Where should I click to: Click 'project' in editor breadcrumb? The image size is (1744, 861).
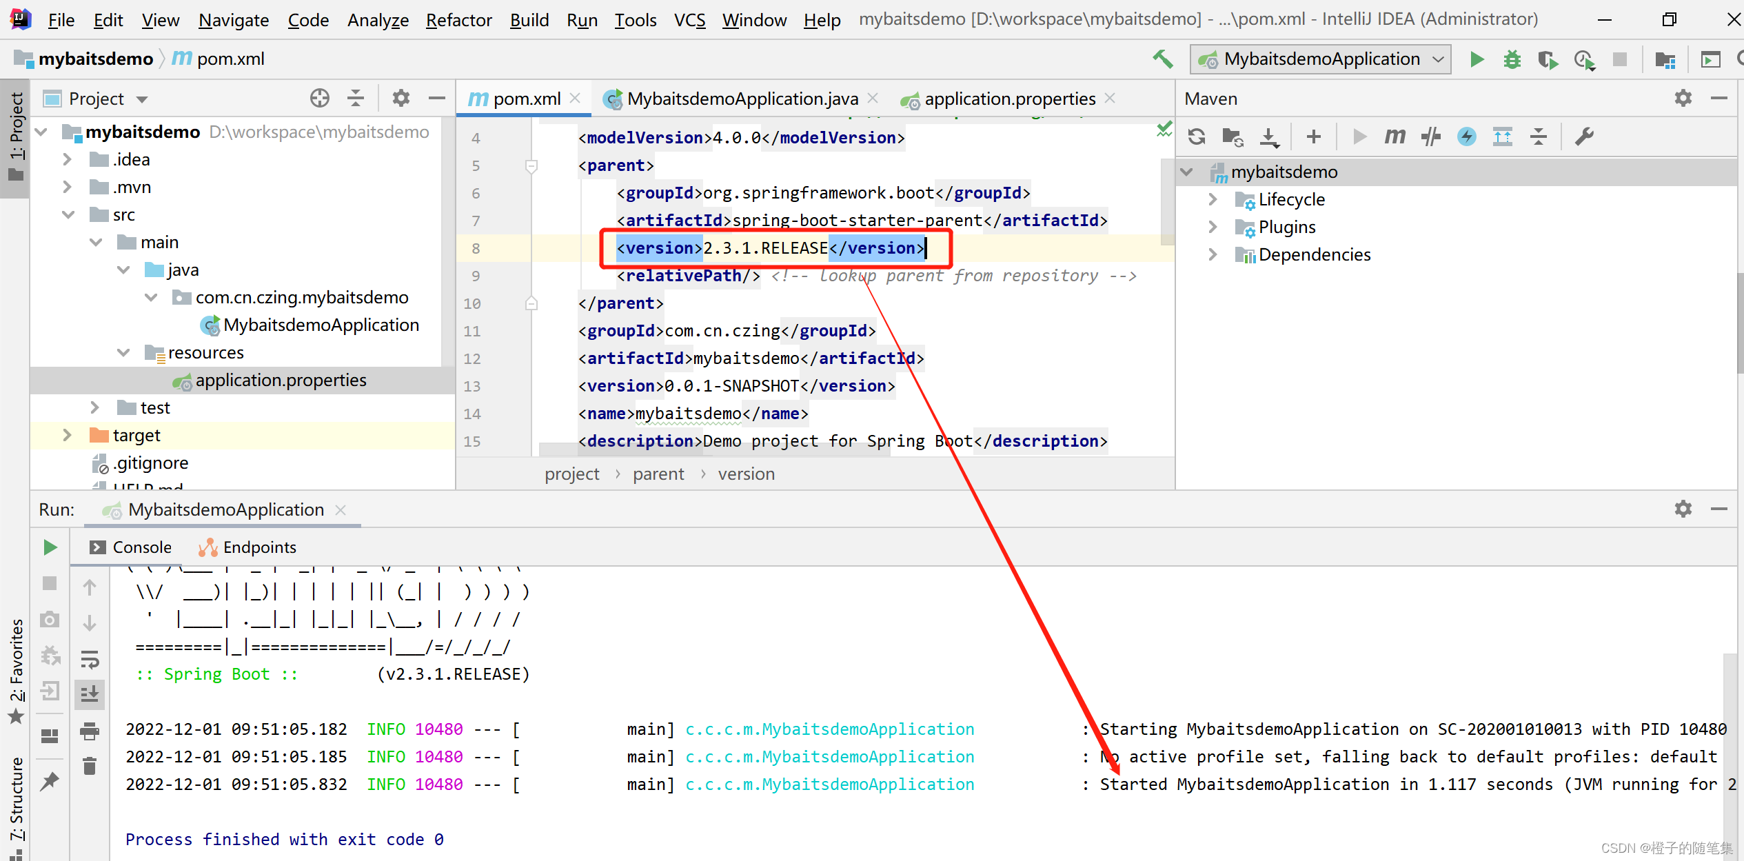coord(572,474)
